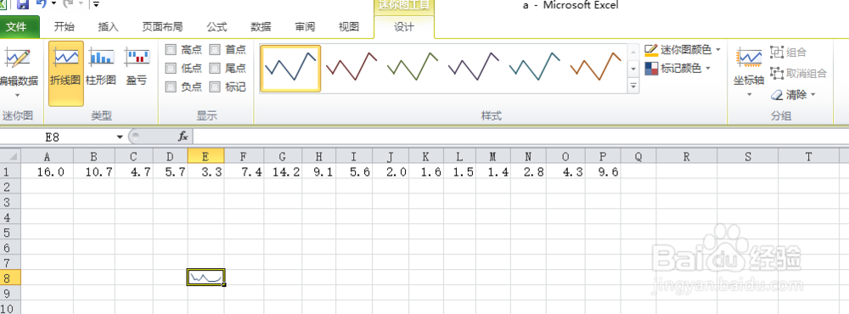Open the Customize Quick Access Toolbar dropdown
849x314 pixels.
click(x=96, y=4)
